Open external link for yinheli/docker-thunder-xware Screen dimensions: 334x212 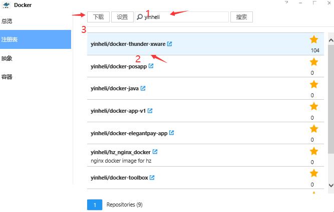170,44
